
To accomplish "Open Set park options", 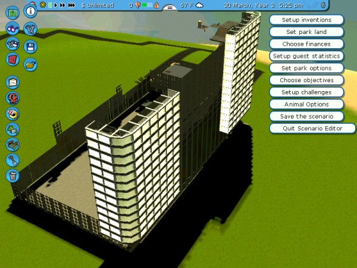I will tap(306, 68).
